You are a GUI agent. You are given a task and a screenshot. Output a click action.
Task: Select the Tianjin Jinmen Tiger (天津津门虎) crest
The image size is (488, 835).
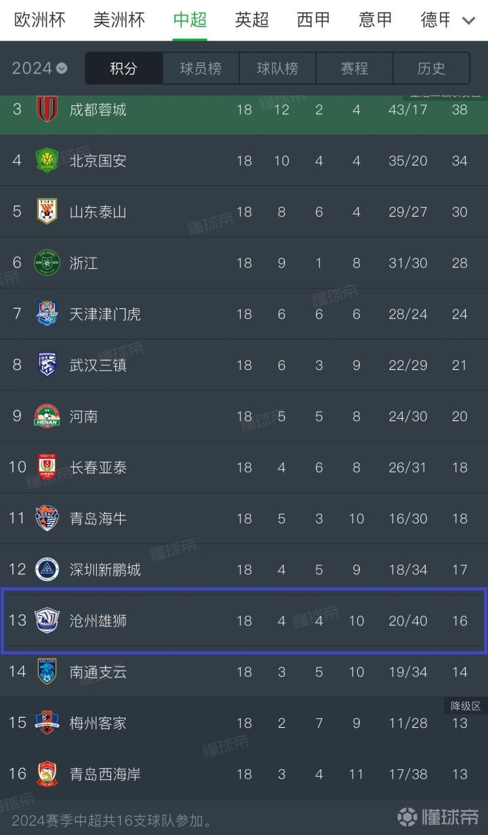coord(47,314)
